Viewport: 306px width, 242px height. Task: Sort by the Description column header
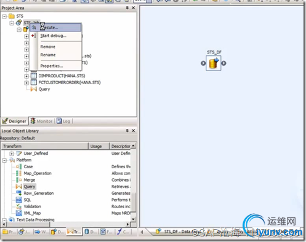pyautogui.click(x=121, y=146)
